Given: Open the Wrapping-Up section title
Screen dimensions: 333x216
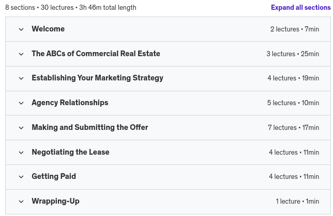Looking at the screenshot, I should tap(55, 201).
